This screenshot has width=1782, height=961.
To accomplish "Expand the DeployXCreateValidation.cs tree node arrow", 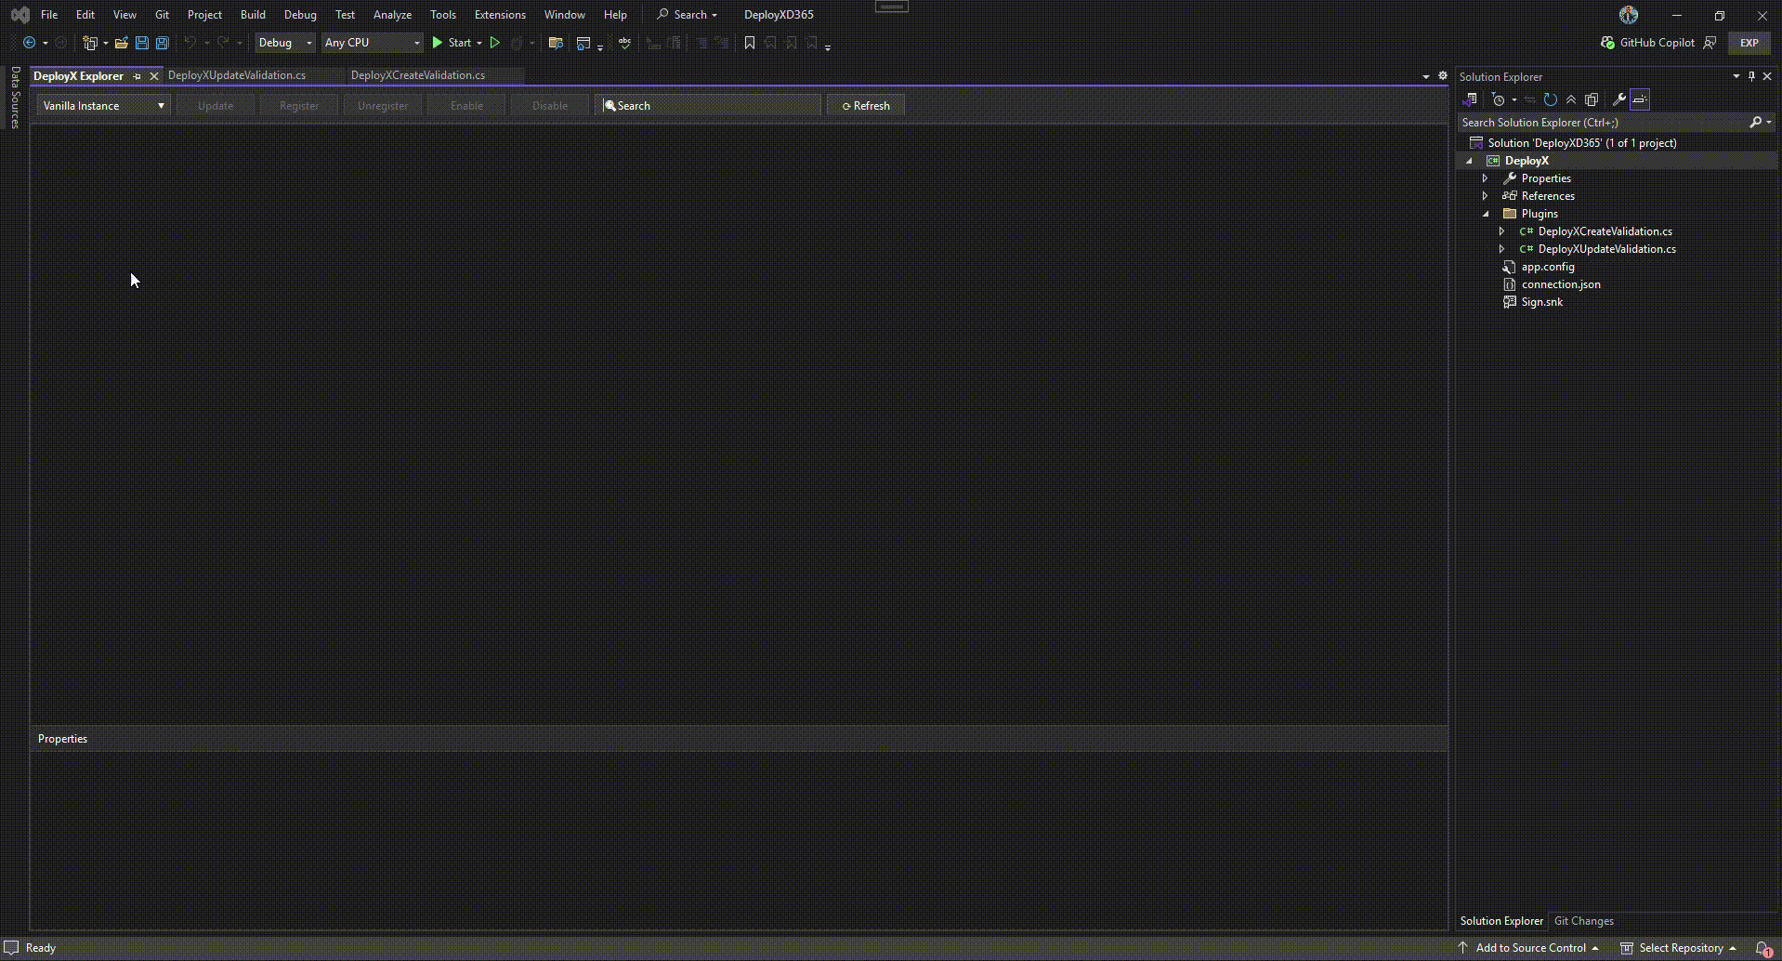I will coord(1501,231).
